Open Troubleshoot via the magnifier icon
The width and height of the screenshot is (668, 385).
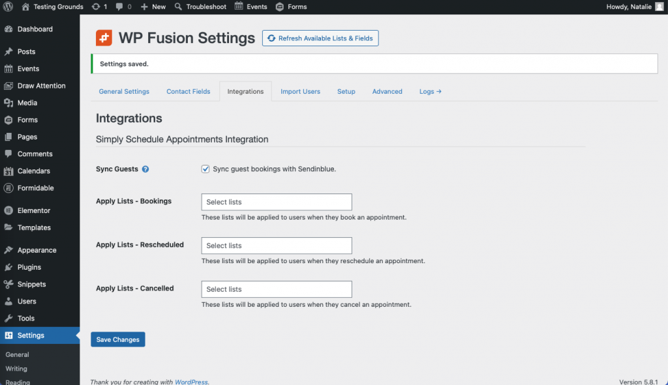177,7
